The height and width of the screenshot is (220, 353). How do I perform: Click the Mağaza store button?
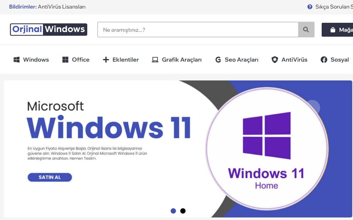(337, 30)
